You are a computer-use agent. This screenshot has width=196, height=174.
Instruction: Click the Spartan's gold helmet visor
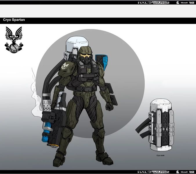[86, 54]
